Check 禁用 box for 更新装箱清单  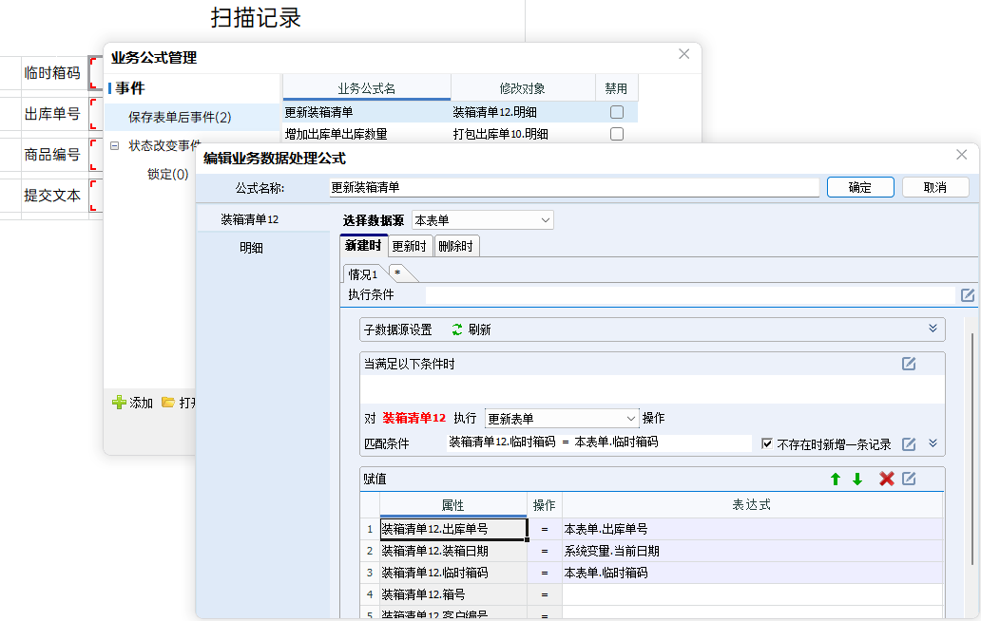coord(617,112)
